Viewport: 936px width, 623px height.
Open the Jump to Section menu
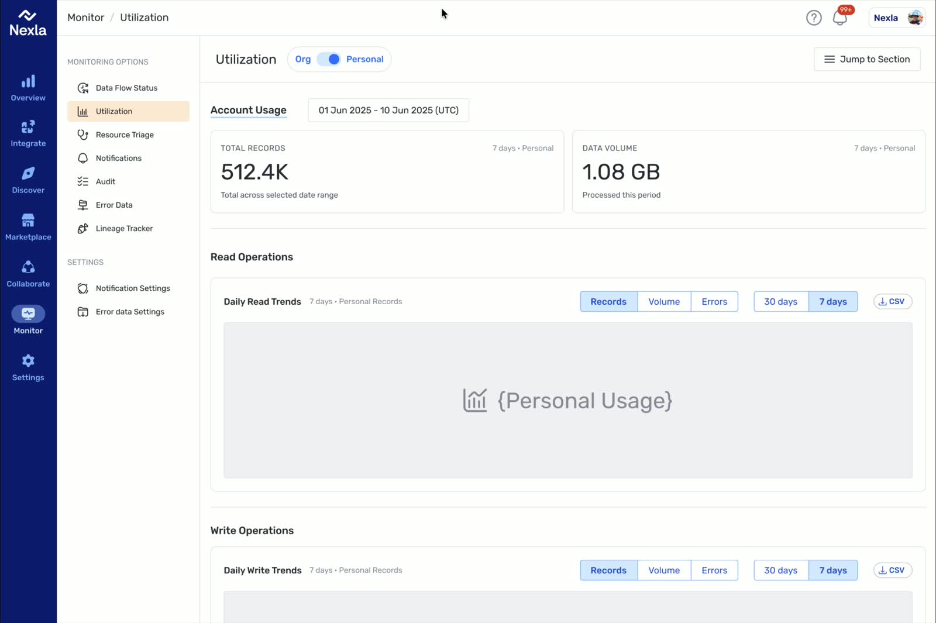point(867,59)
